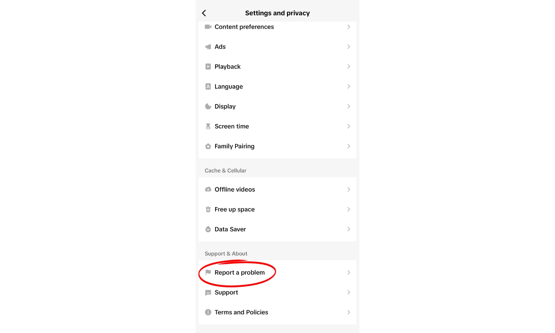
Task: Expand the chevron next to Ads
Action: click(x=349, y=47)
